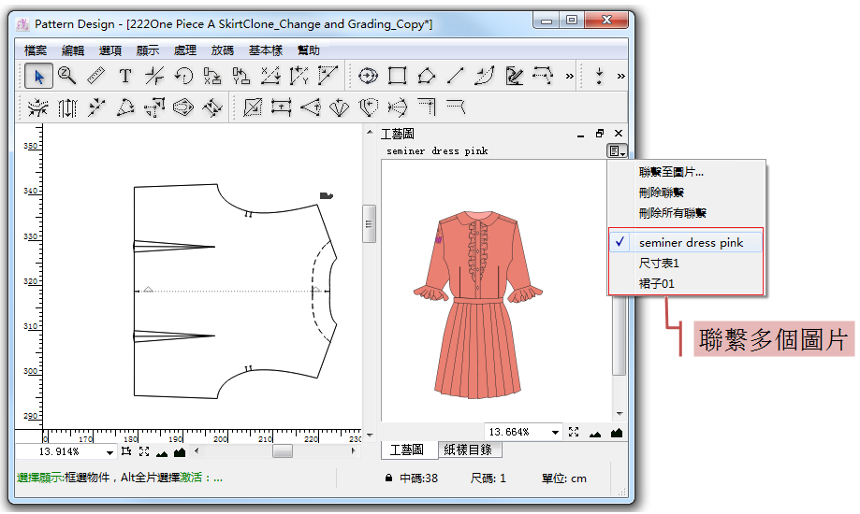Open the 13.914% zoom dropdown
The width and height of the screenshot is (860, 514).
click(x=109, y=452)
